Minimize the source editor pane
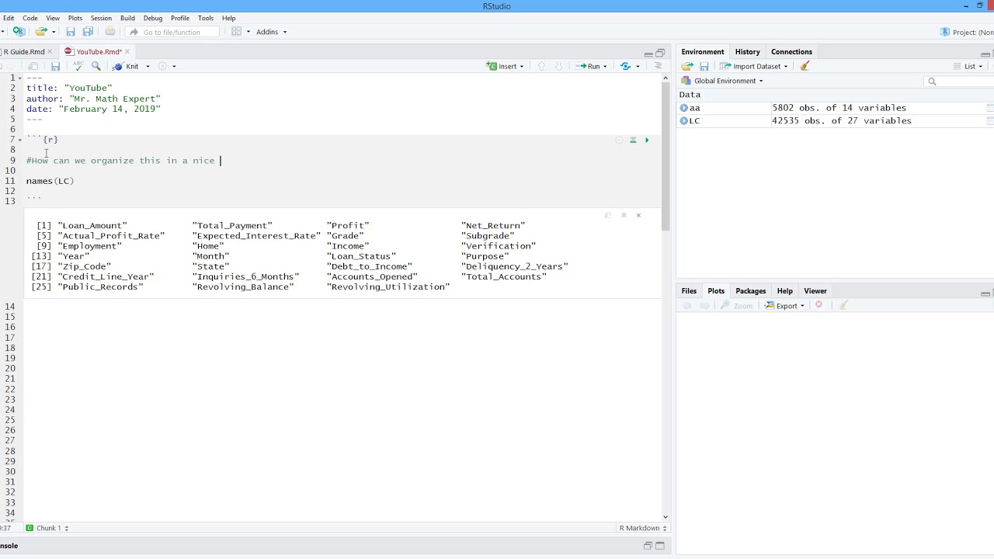Viewport: 994px width, 559px height. pos(648,53)
